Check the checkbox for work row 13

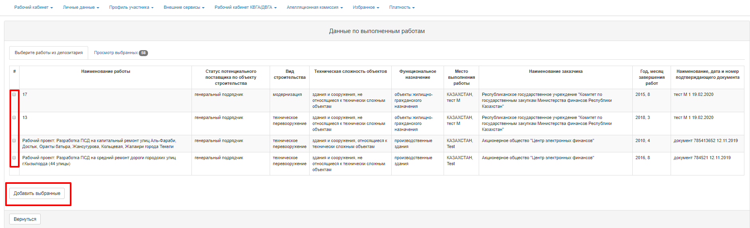(x=14, y=118)
